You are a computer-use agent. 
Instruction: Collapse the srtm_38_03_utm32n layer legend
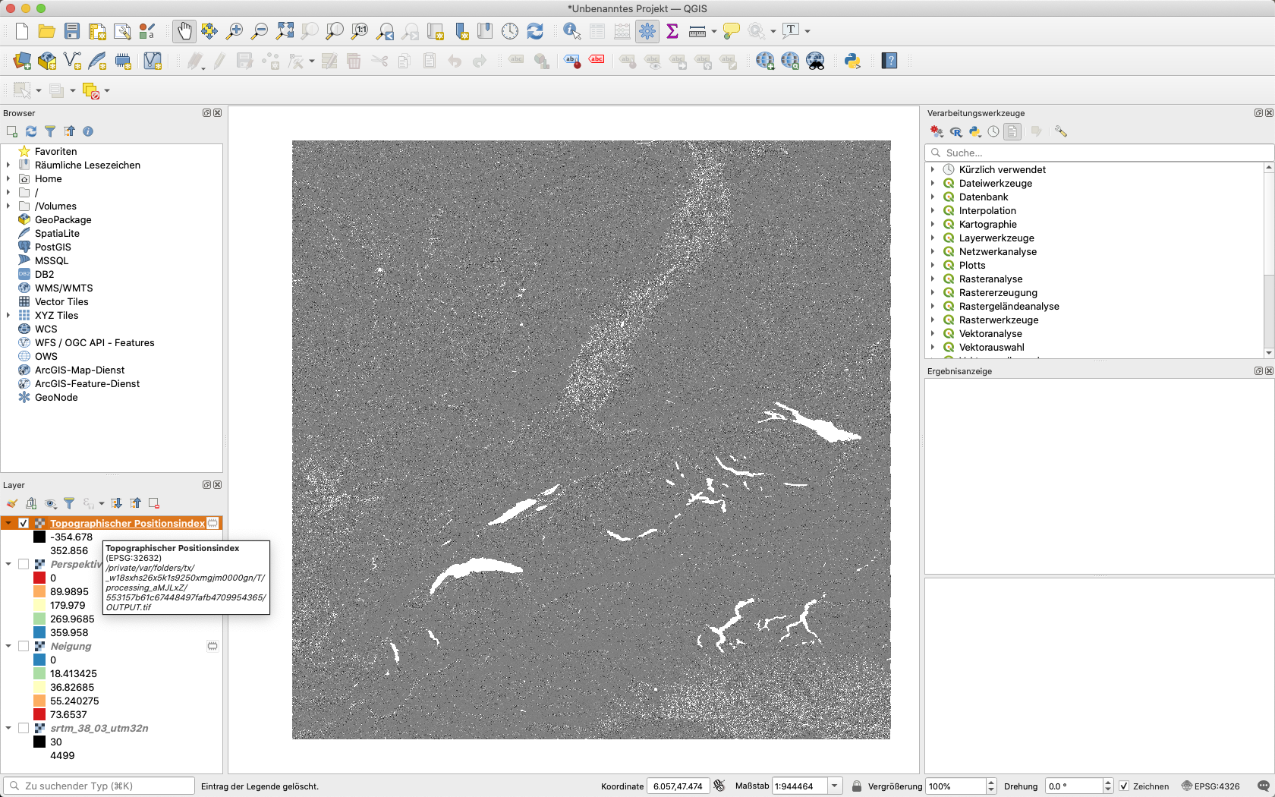[x=8, y=728]
